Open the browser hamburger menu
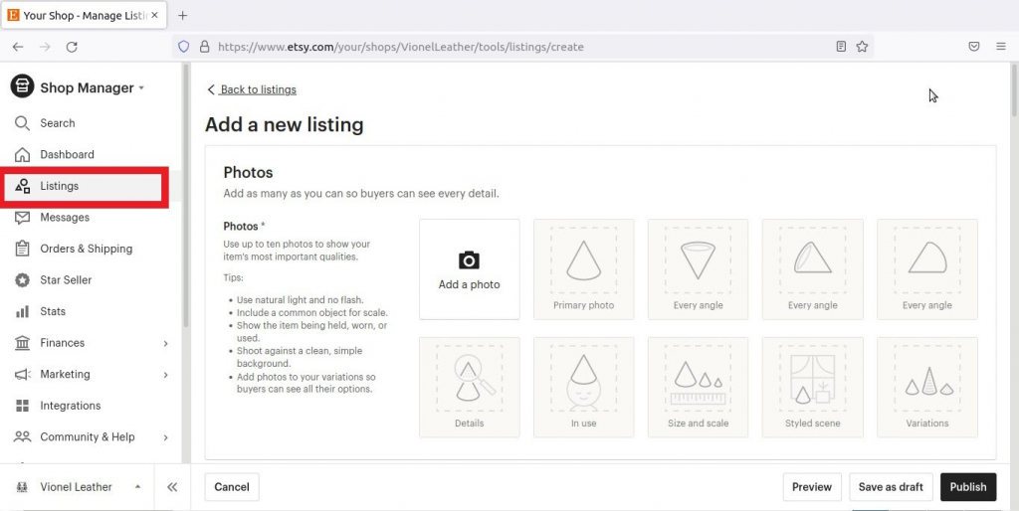This screenshot has height=511, width=1019. 1001,47
